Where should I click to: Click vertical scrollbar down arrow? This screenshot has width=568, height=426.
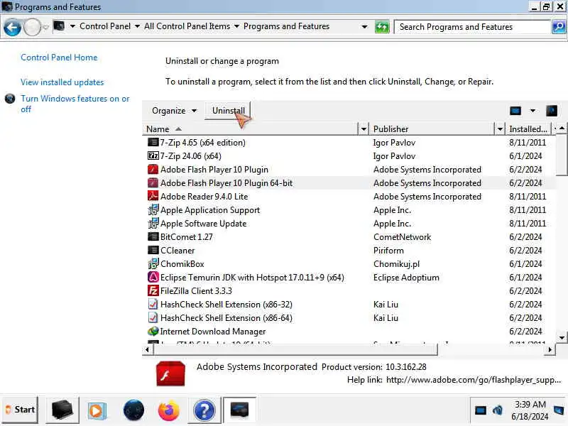(562, 338)
